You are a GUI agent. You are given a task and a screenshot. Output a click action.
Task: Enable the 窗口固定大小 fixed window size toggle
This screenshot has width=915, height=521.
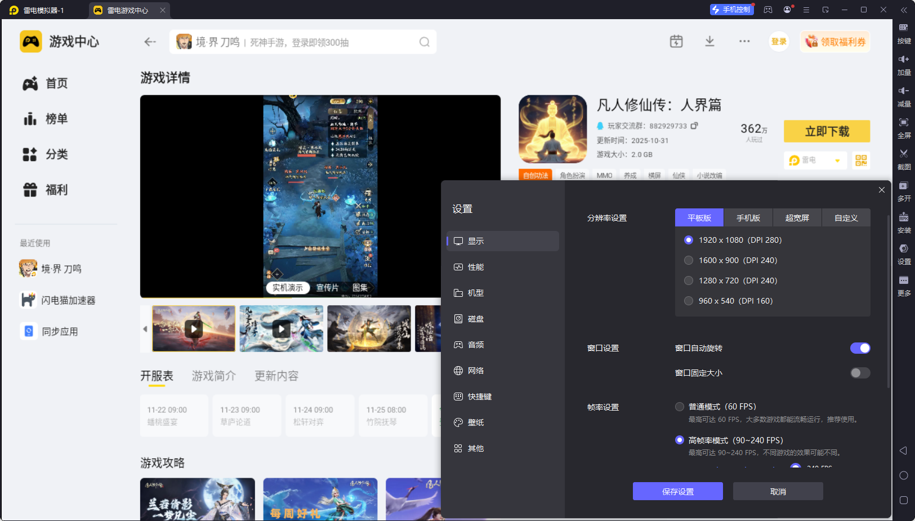pos(859,372)
